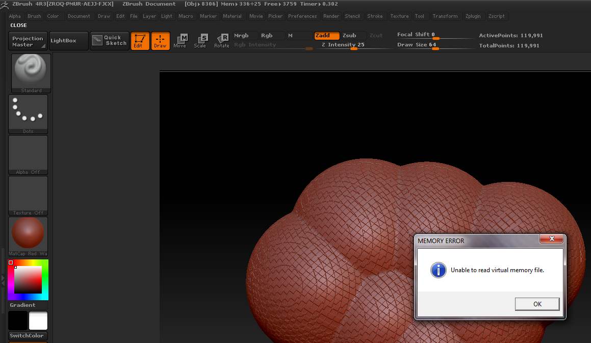The width and height of the screenshot is (591, 343).
Task: Open the Texture Off selector
Action: click(x=28, y=196)
